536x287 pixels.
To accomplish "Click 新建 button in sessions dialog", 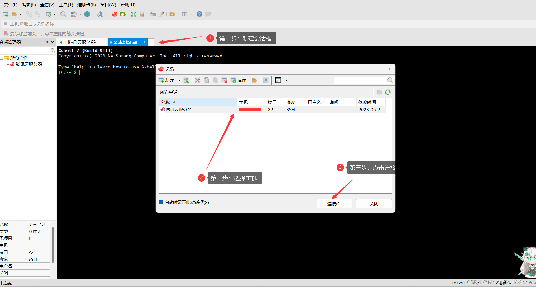I will pyautogui.click(x=167, y=80).
